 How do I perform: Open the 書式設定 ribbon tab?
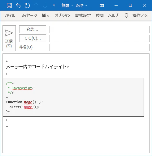[83, 16]
